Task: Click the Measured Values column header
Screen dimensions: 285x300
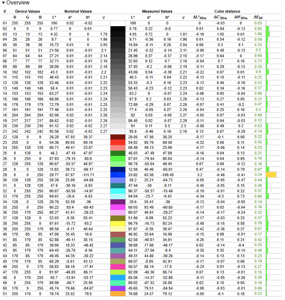Action: (159, 11)
